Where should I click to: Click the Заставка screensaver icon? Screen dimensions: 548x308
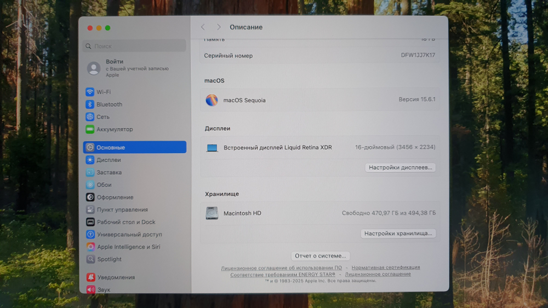click(x=90, y=172)
